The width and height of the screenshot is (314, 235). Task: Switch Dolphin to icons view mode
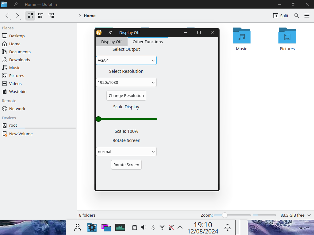30,16
